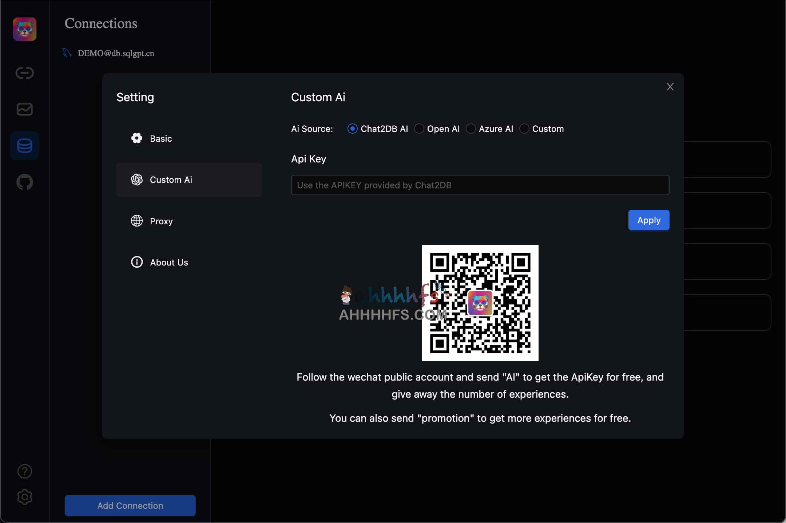Click the help question mark icon
This screenshot has height=523, width=786.
24,471
